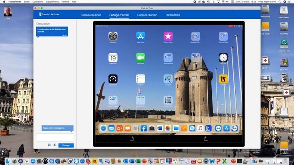The image size is (294, 165).
Task: Launch Firefox from the Mac dock
Action: (x=88, y=161)
